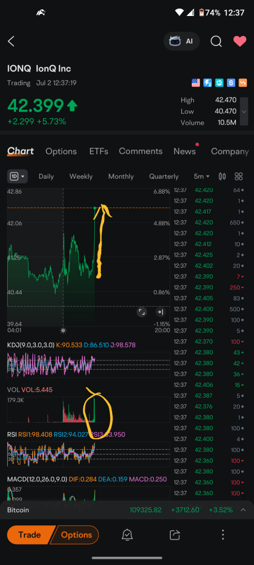
Task: Tap the RSI indicator label
Action: [x=12, y=435]
